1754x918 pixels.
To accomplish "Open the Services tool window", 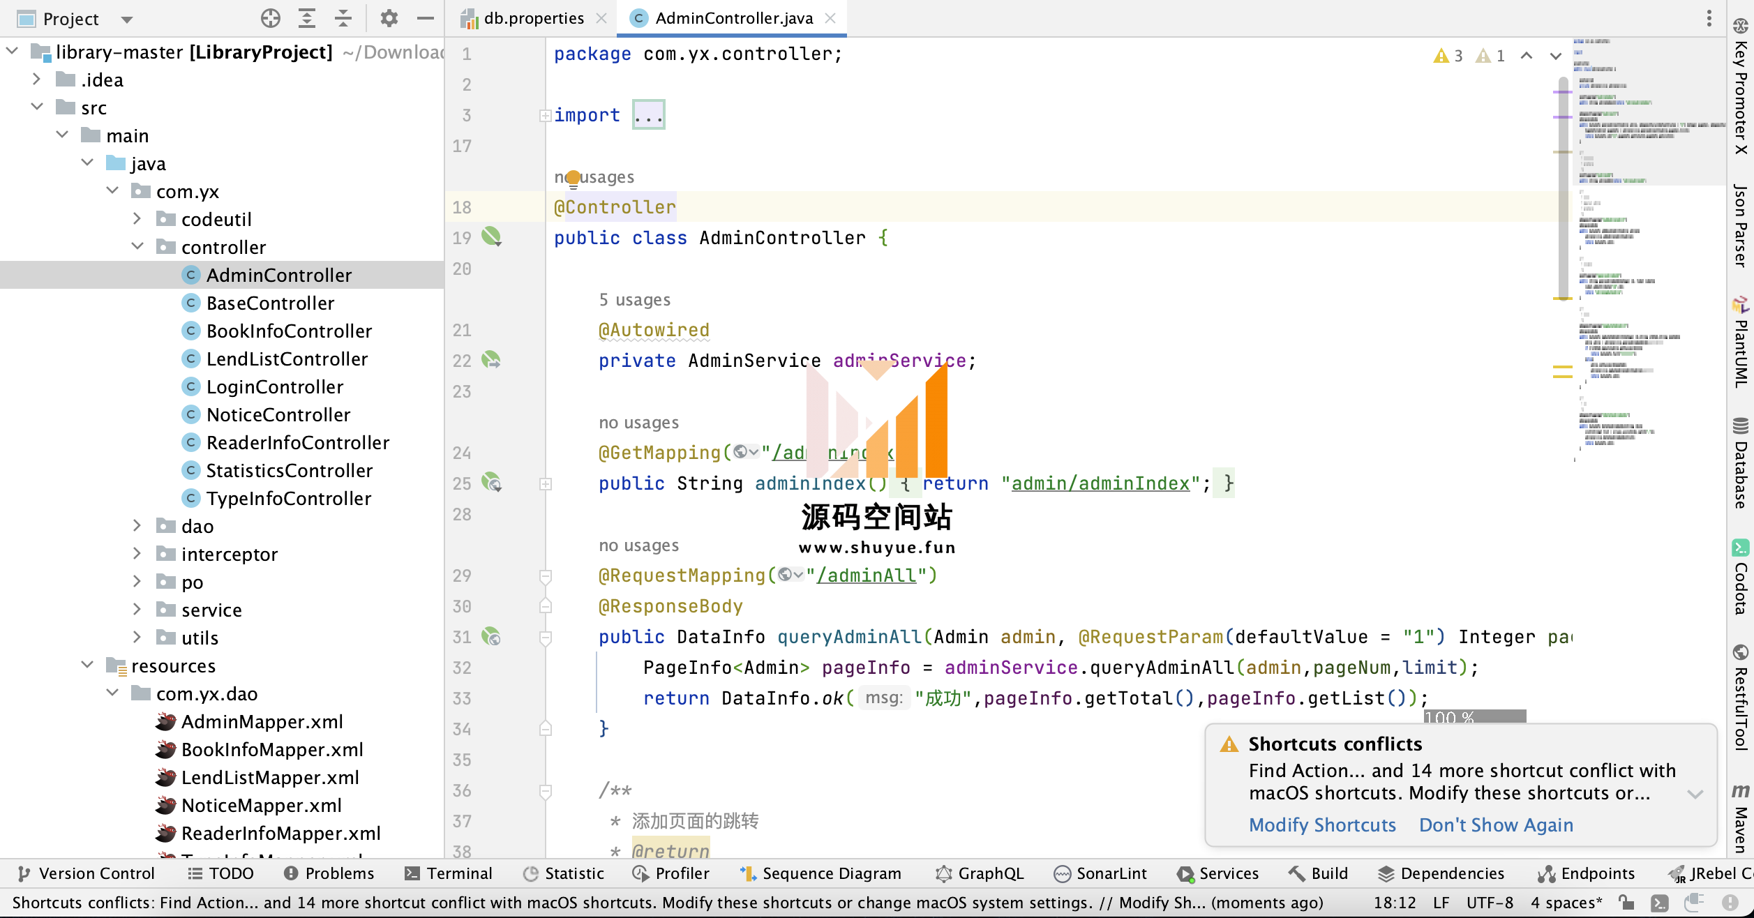I will [1218, 873].
